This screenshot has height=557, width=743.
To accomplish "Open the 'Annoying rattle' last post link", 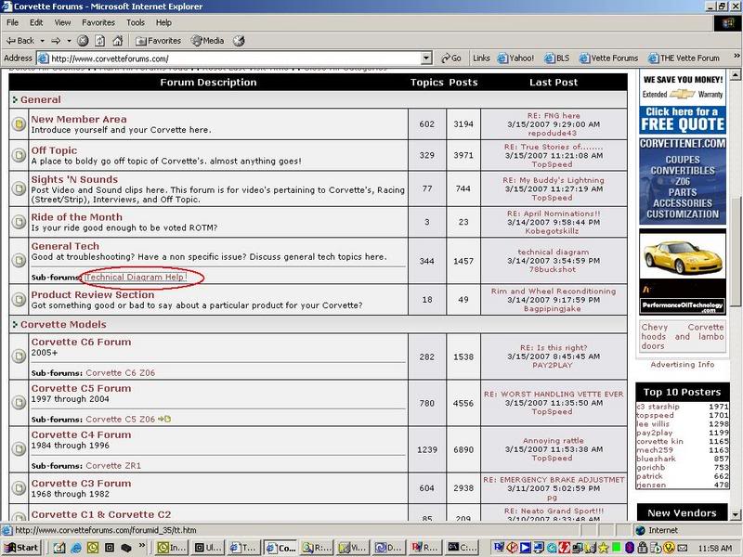I will coord(554,440).
